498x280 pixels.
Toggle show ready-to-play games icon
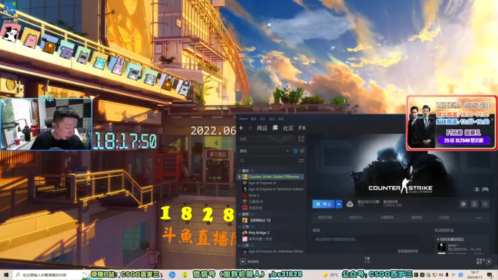pyautogui.click(x=302, y=151)
